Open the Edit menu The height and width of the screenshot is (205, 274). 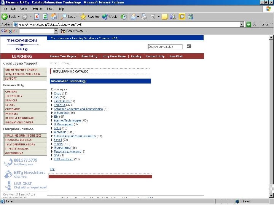13,9
